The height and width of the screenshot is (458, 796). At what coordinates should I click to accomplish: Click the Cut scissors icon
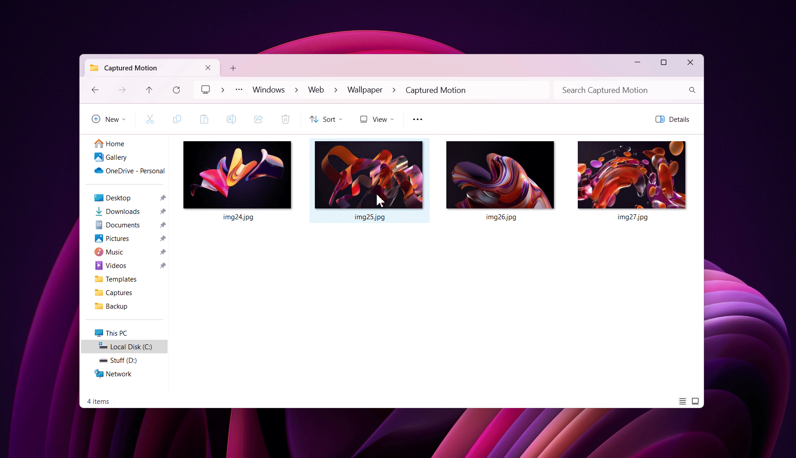150,119
